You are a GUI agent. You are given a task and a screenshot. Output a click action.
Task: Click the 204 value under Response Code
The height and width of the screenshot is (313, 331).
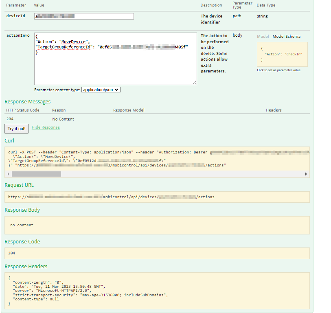click(11, 254)
